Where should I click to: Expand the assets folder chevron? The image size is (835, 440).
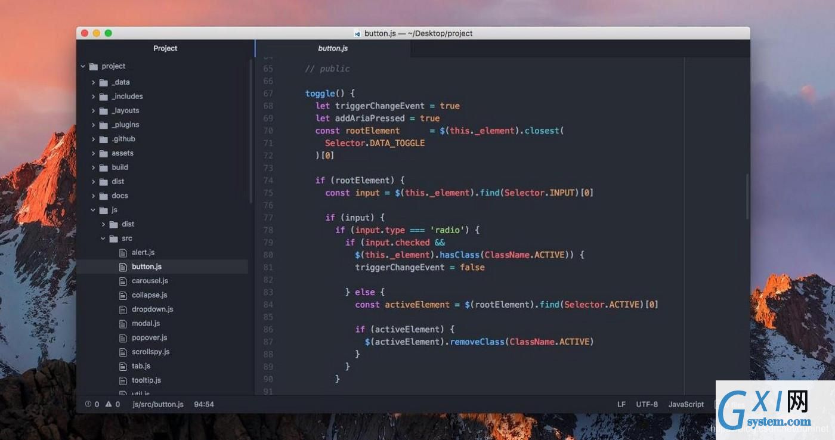(93, 153)
